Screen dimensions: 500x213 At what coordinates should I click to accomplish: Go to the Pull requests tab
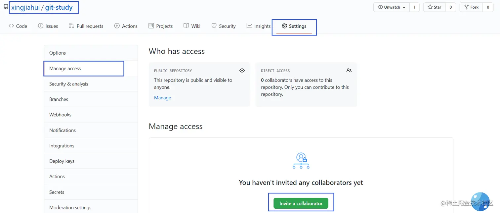pyautogui.click(x=86, y=26)
